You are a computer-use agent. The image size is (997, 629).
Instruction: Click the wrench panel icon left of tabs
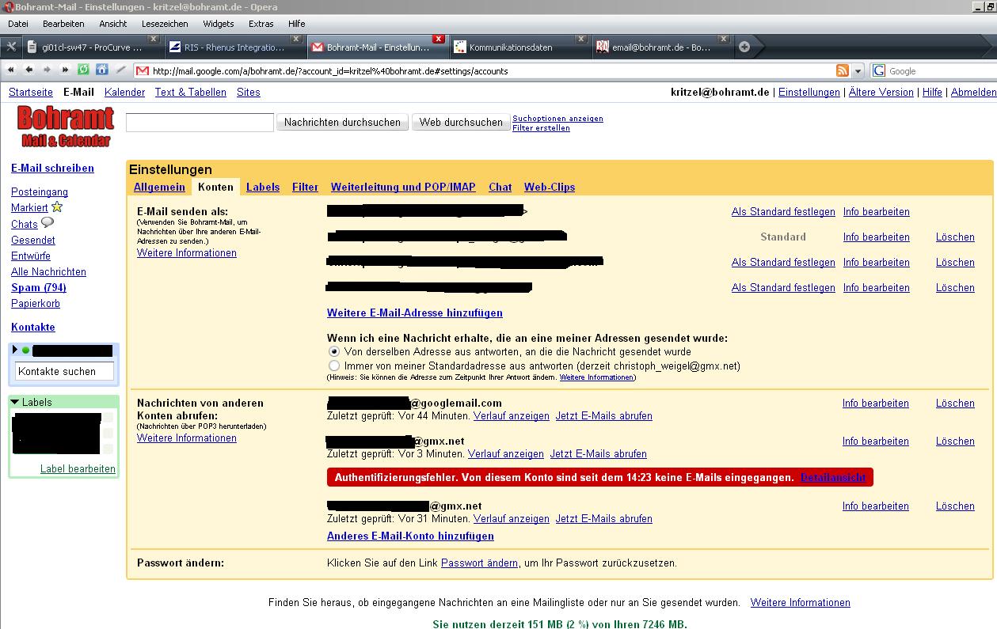coord(11,47)
